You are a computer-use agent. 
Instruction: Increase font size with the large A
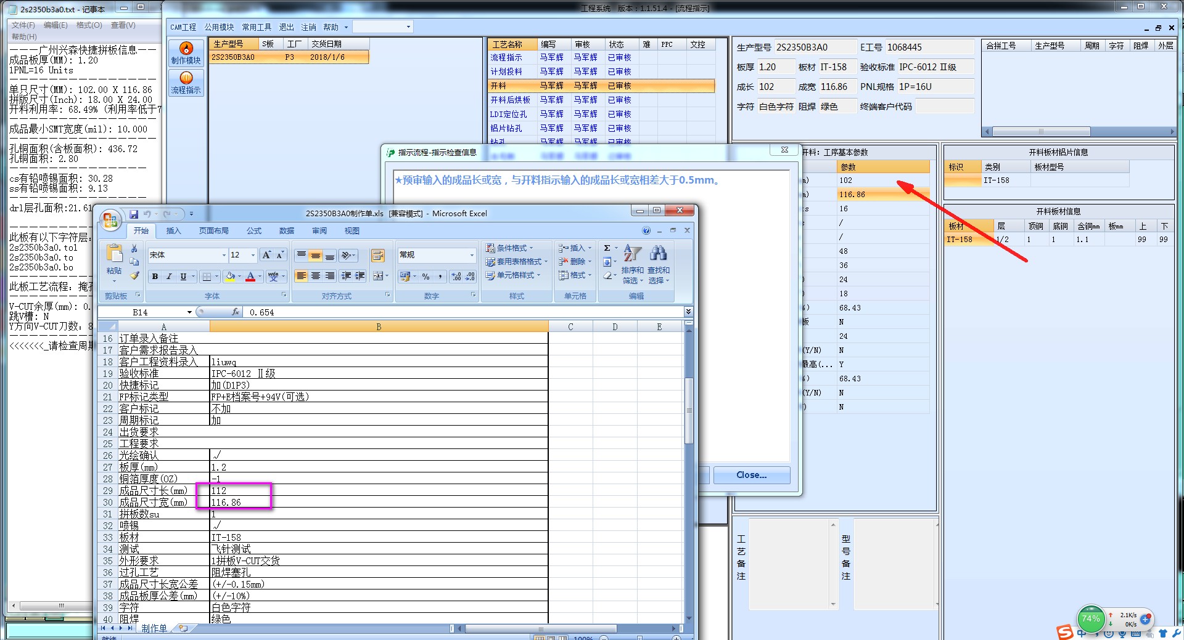[266, 255]
